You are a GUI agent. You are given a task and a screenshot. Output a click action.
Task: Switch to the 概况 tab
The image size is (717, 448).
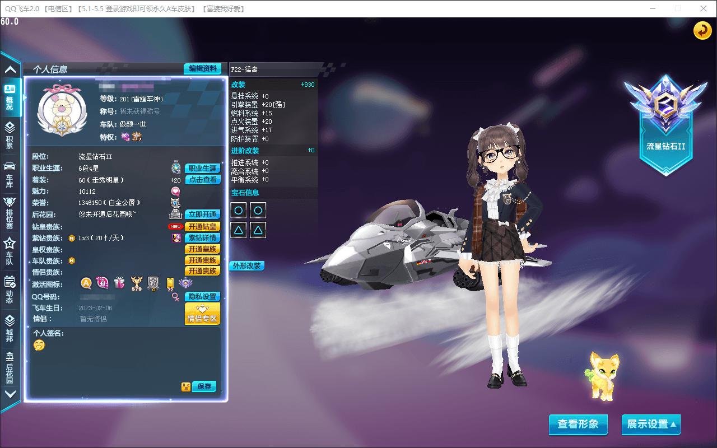click(10, 97)
